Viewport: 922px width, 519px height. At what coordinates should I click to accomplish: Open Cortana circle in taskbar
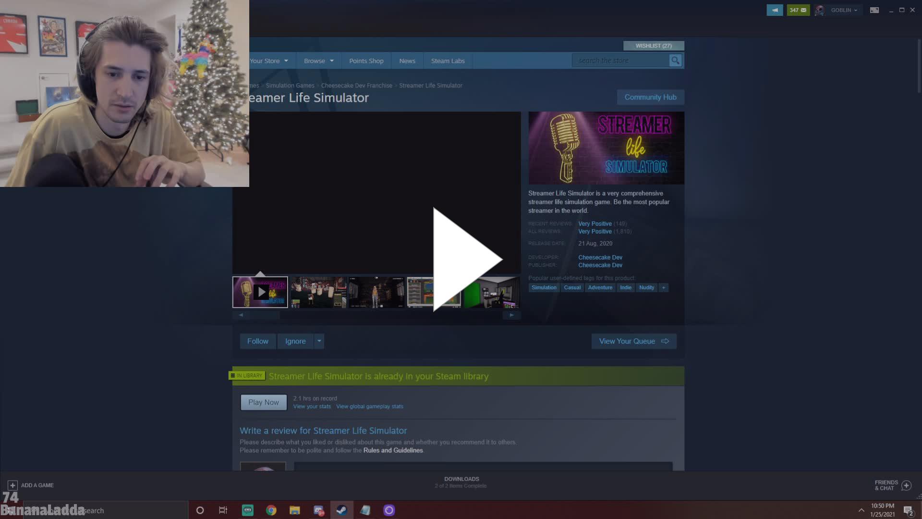[x=200, y=510]
